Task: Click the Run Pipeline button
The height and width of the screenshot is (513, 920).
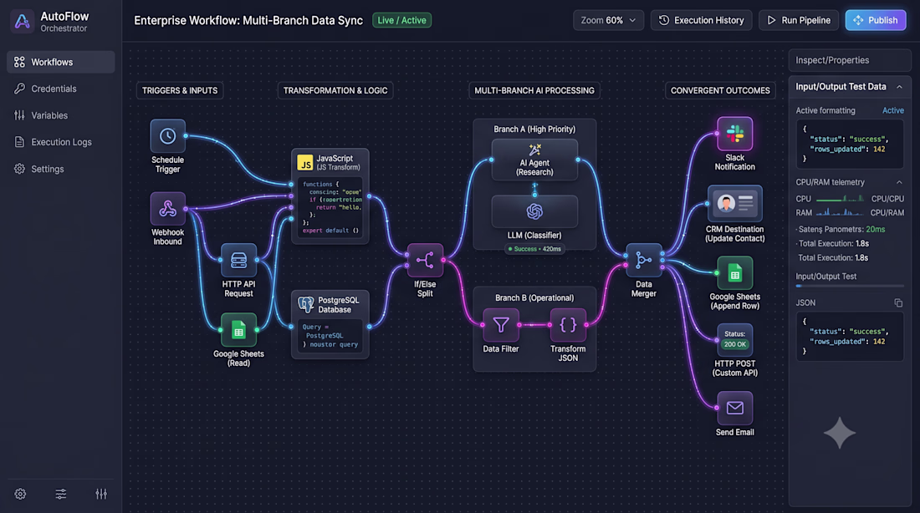Action: (799, 21)
